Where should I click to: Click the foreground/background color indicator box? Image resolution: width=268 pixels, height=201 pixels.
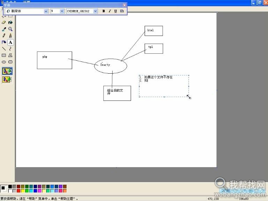click(x=4, y=189)
